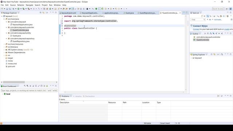Open the Navigate menu

(x=29, y=5)
